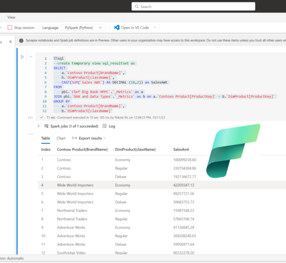Viewport: 286px width, 263px height.
Task: Run the SQL cell with play icon
Action: (x=22, y=57)
